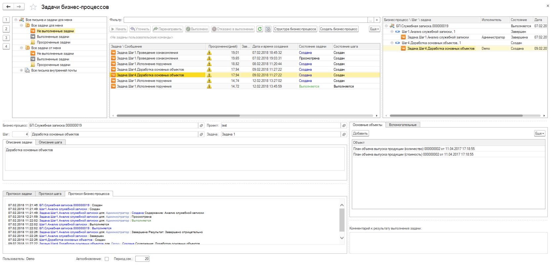Click into the Фильтр input field

[x=246, y=20]
